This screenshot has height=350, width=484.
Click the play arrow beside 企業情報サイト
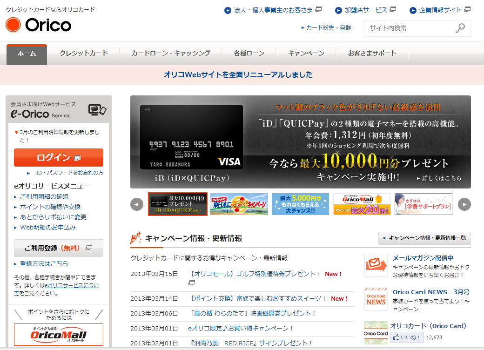[x=413, y=11]
